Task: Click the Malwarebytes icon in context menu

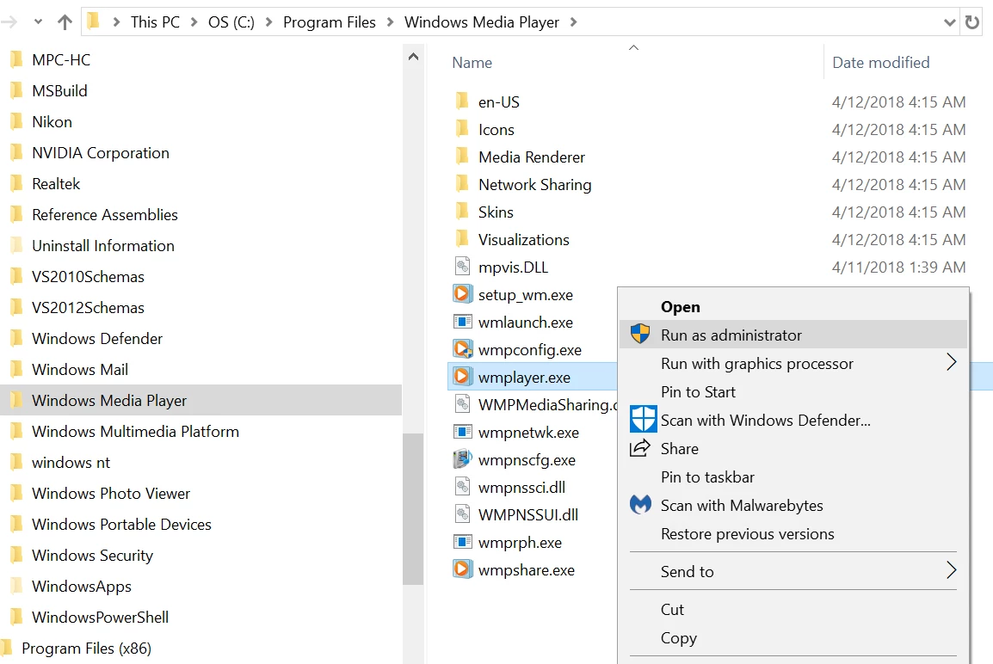Action: click(x=641, y=505)
